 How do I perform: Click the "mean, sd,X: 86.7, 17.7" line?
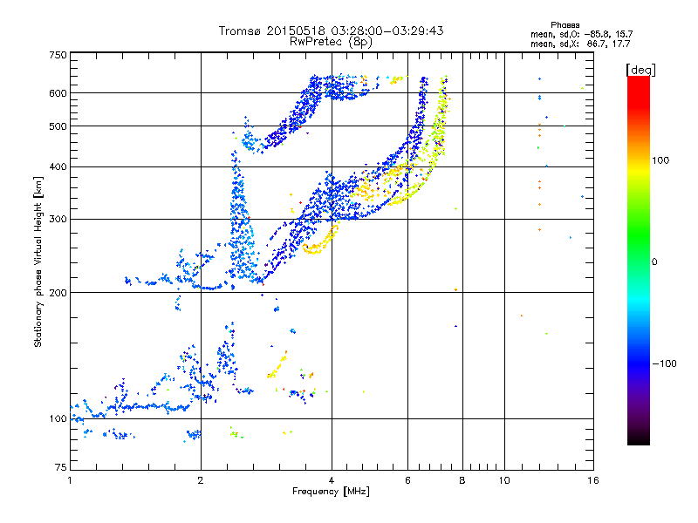point(580,44)
